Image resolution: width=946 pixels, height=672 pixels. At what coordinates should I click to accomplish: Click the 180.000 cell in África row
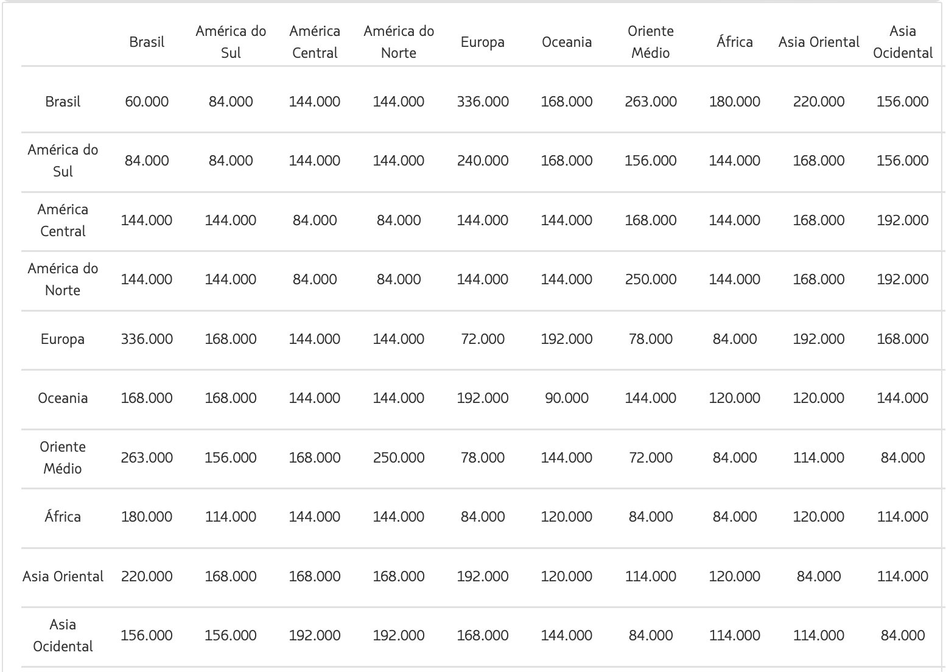(147, 517)
